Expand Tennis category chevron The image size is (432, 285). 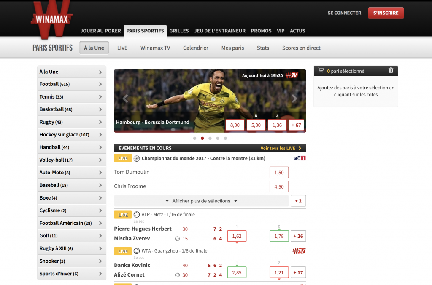coord(100,97)
